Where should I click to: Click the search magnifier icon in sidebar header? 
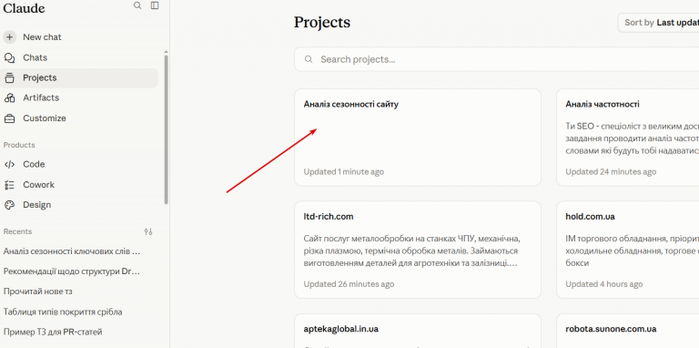(137, 5)
